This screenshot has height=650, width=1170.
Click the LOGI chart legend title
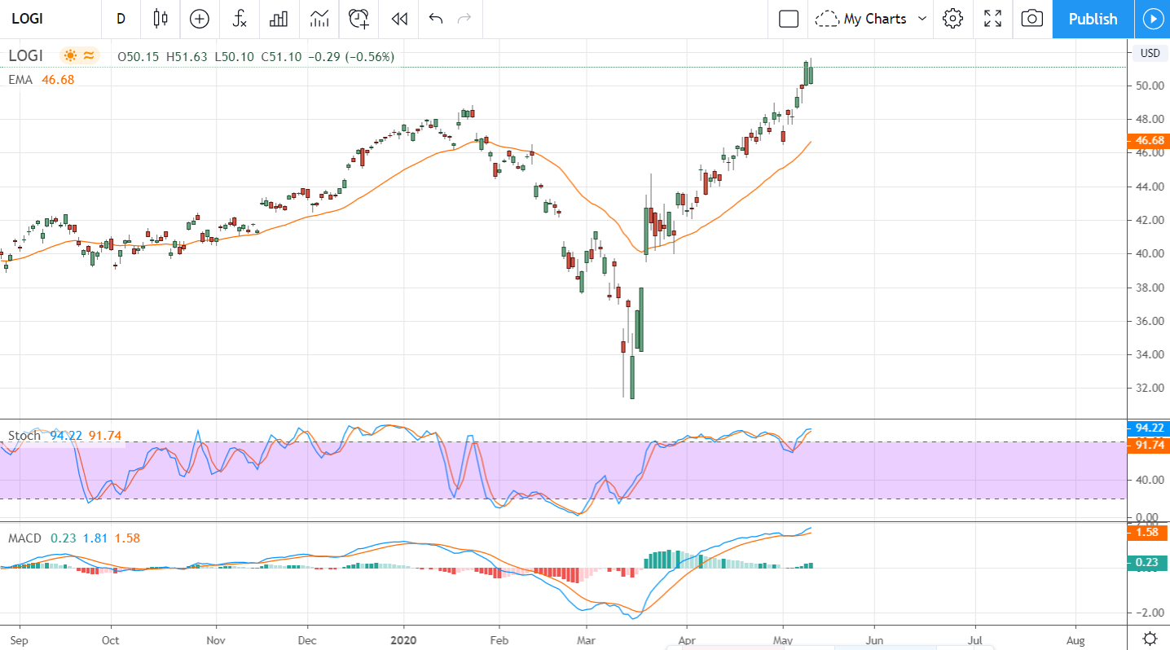pyautogui.click(x=25, y=56)
